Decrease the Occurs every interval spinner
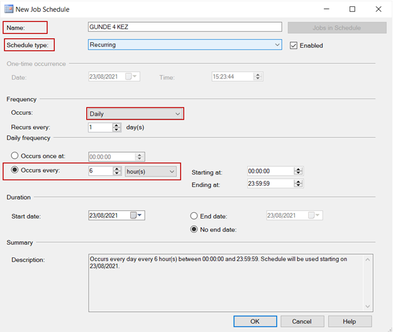Image resolution: width=393 pixels, height=332 pixels. pos(117,173)
